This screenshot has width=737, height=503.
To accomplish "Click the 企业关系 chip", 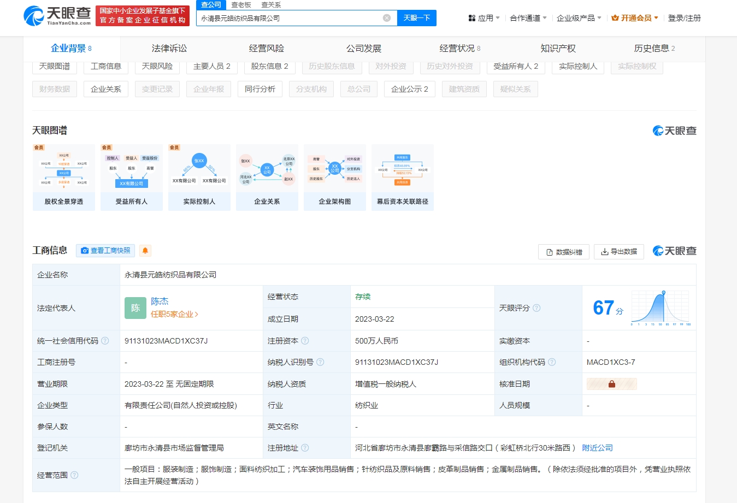I will 106,89.
